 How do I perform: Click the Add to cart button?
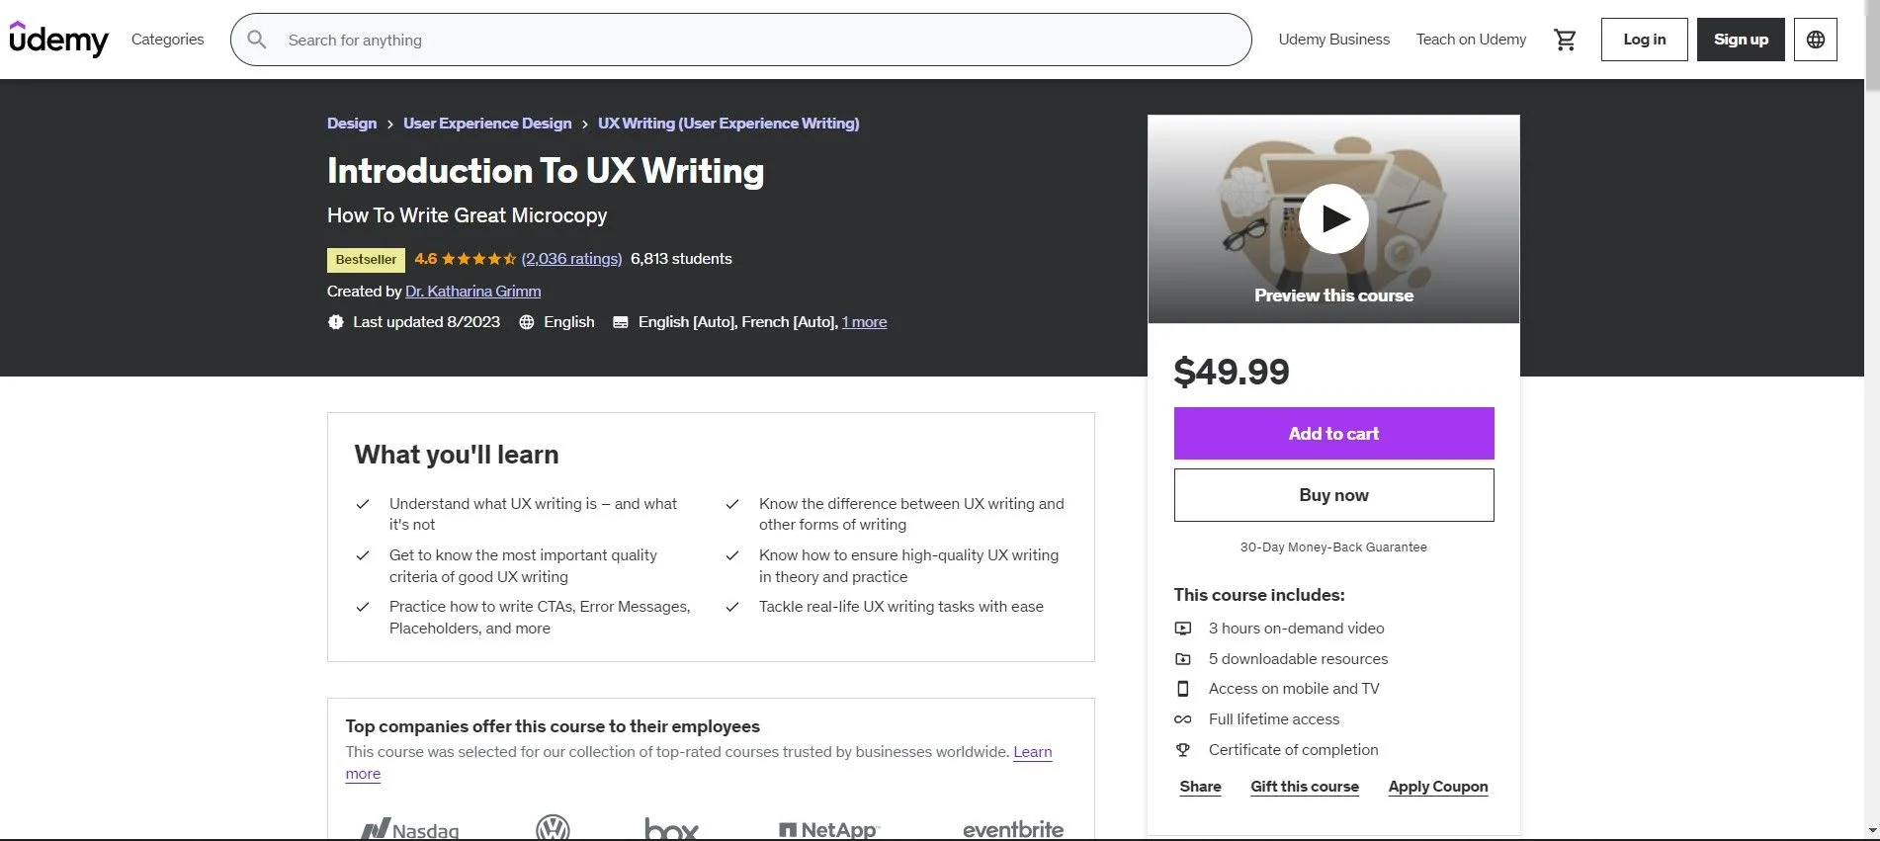[1332, 434]
